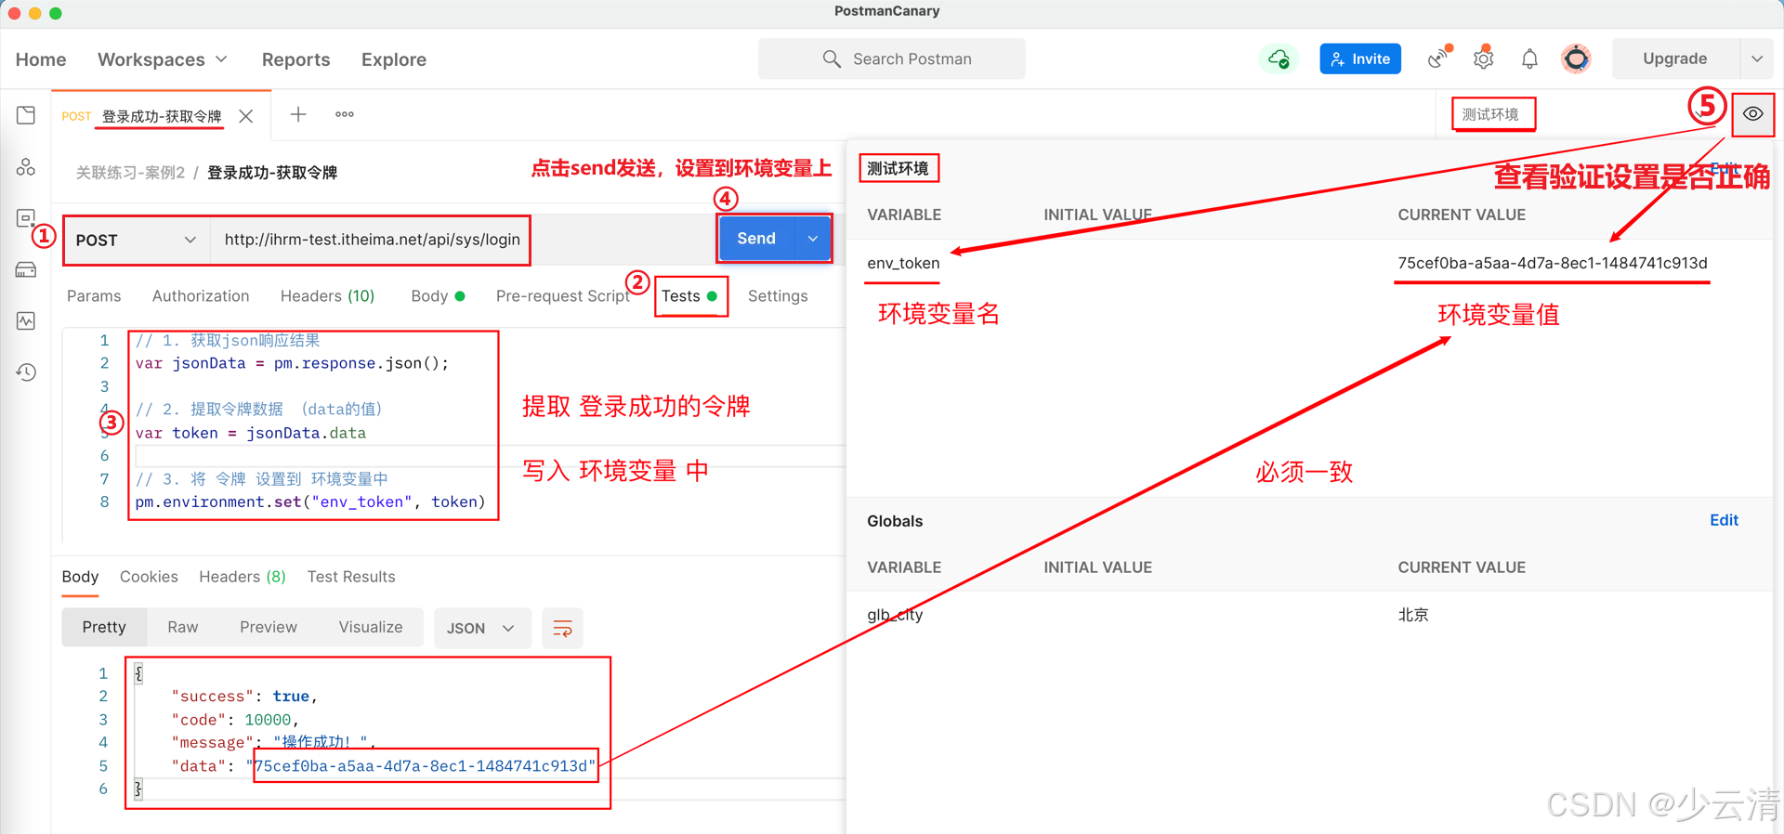
Task: Click the Search Postman field
Action: [x=892, y=59]
